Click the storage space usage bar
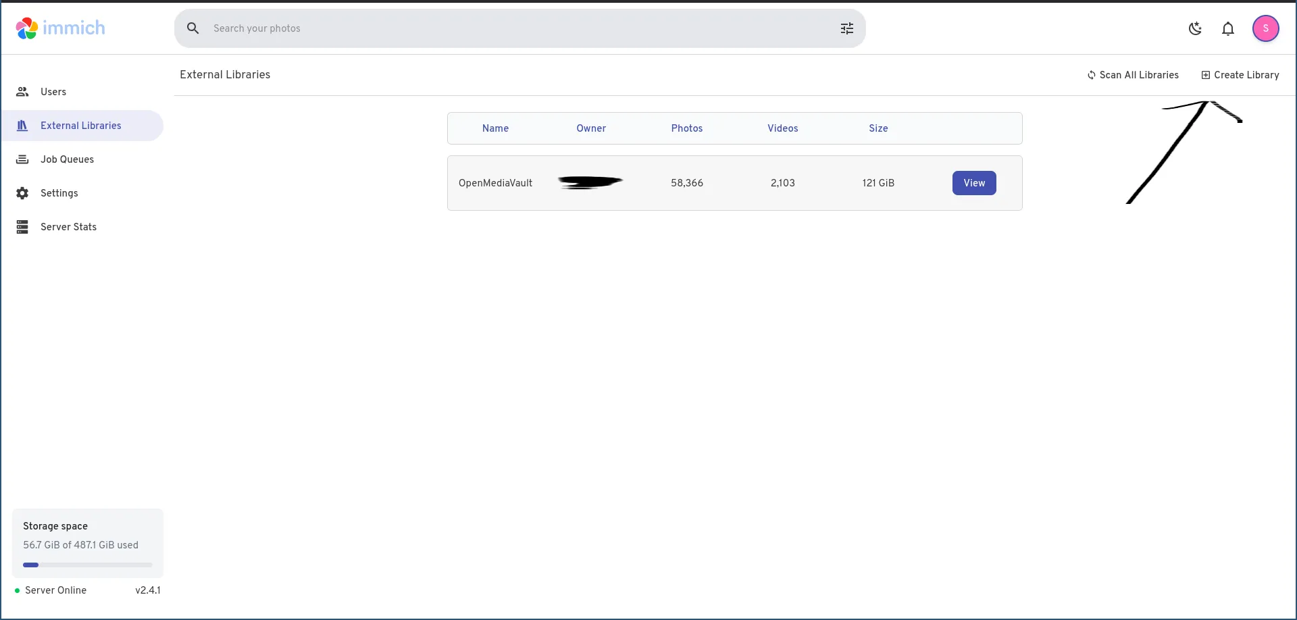Screen dimensions: 1297x620 tap(87, 565)
